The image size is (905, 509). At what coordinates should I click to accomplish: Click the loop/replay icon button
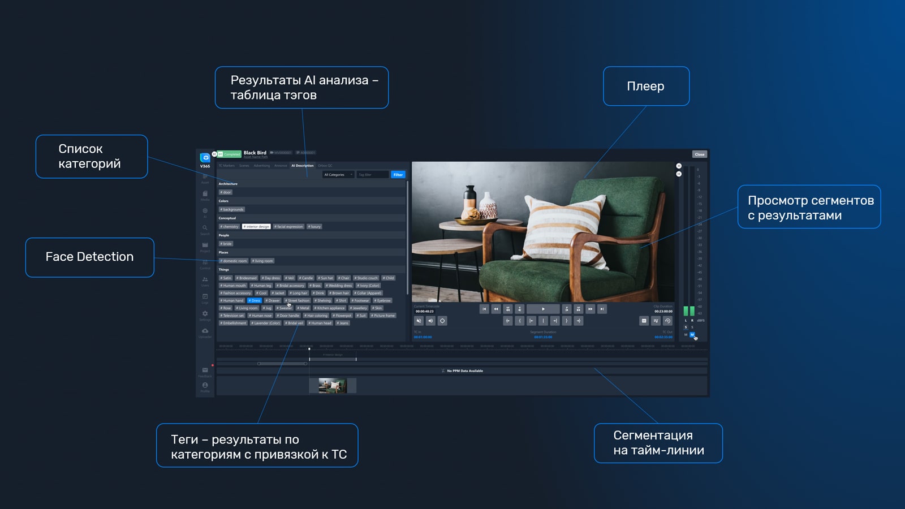coord(667,321)
